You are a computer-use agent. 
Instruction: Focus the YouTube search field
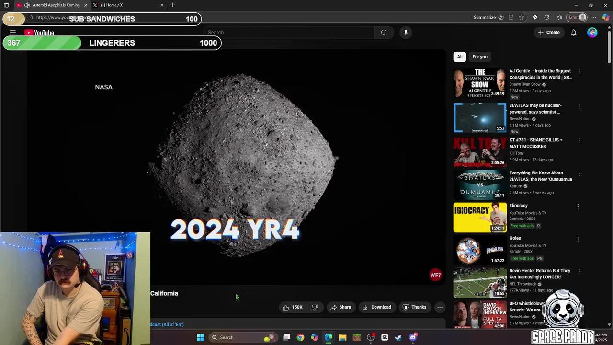click(x=288, y=33)
